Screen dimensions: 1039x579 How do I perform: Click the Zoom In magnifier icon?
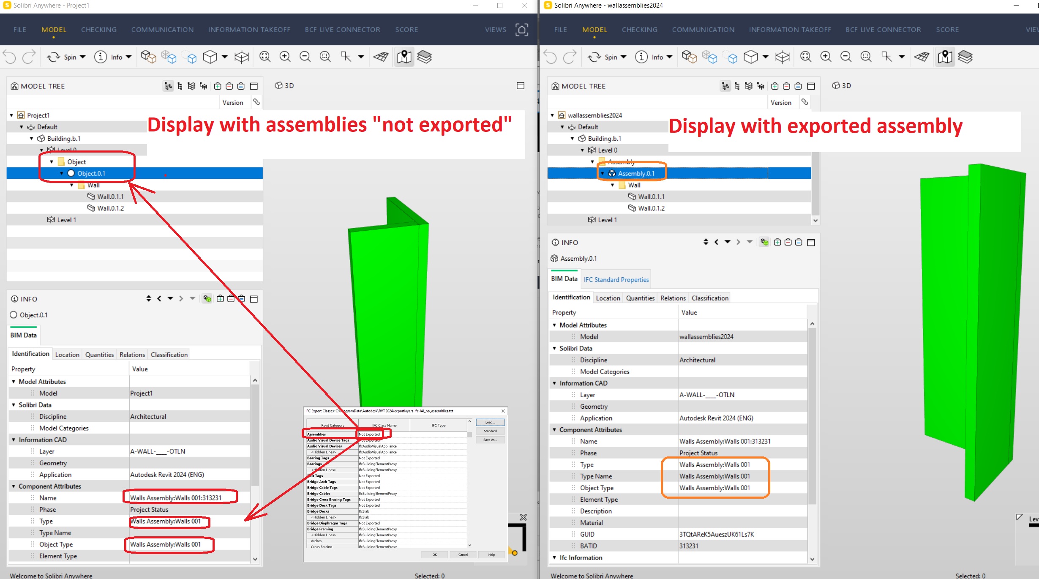click(285, 56)
